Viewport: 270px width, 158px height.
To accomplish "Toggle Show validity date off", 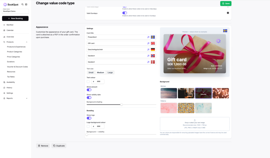I will point(89,98).
